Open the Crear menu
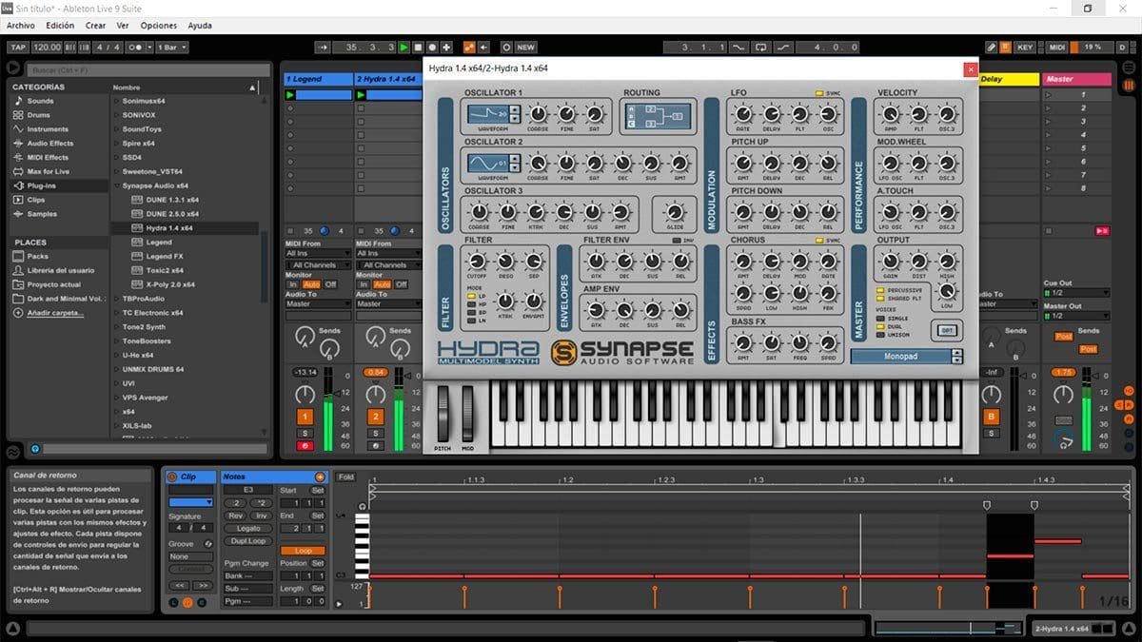1142x642 pixels. click(95, 26)
